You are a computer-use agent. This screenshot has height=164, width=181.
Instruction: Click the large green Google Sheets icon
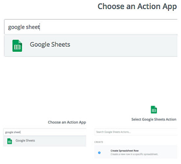click(17, 46)
